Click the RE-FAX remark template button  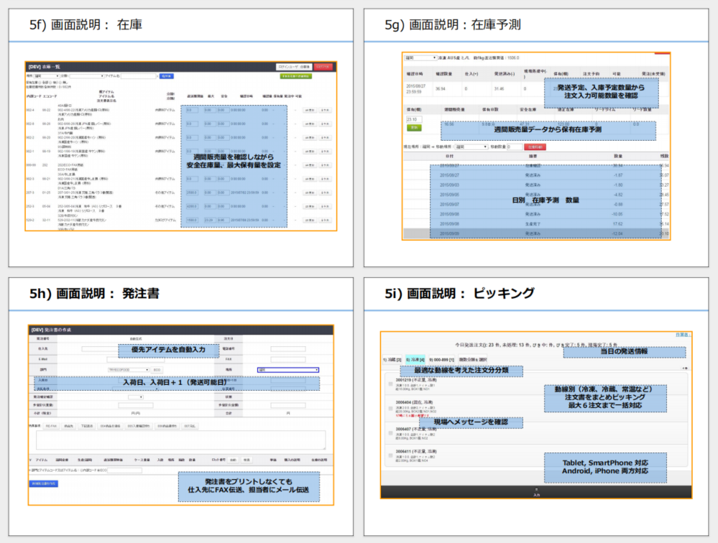[51, 426]
